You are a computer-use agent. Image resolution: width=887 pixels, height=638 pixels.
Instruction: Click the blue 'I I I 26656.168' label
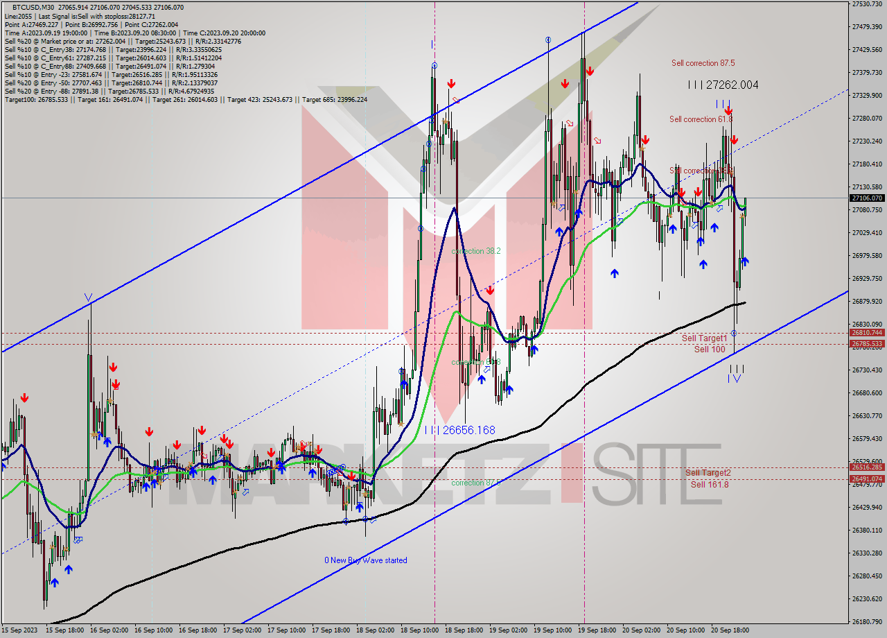(x=459, y=430)
